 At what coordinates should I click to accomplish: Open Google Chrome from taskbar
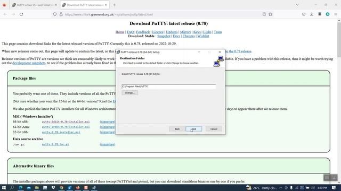[61, 187]
